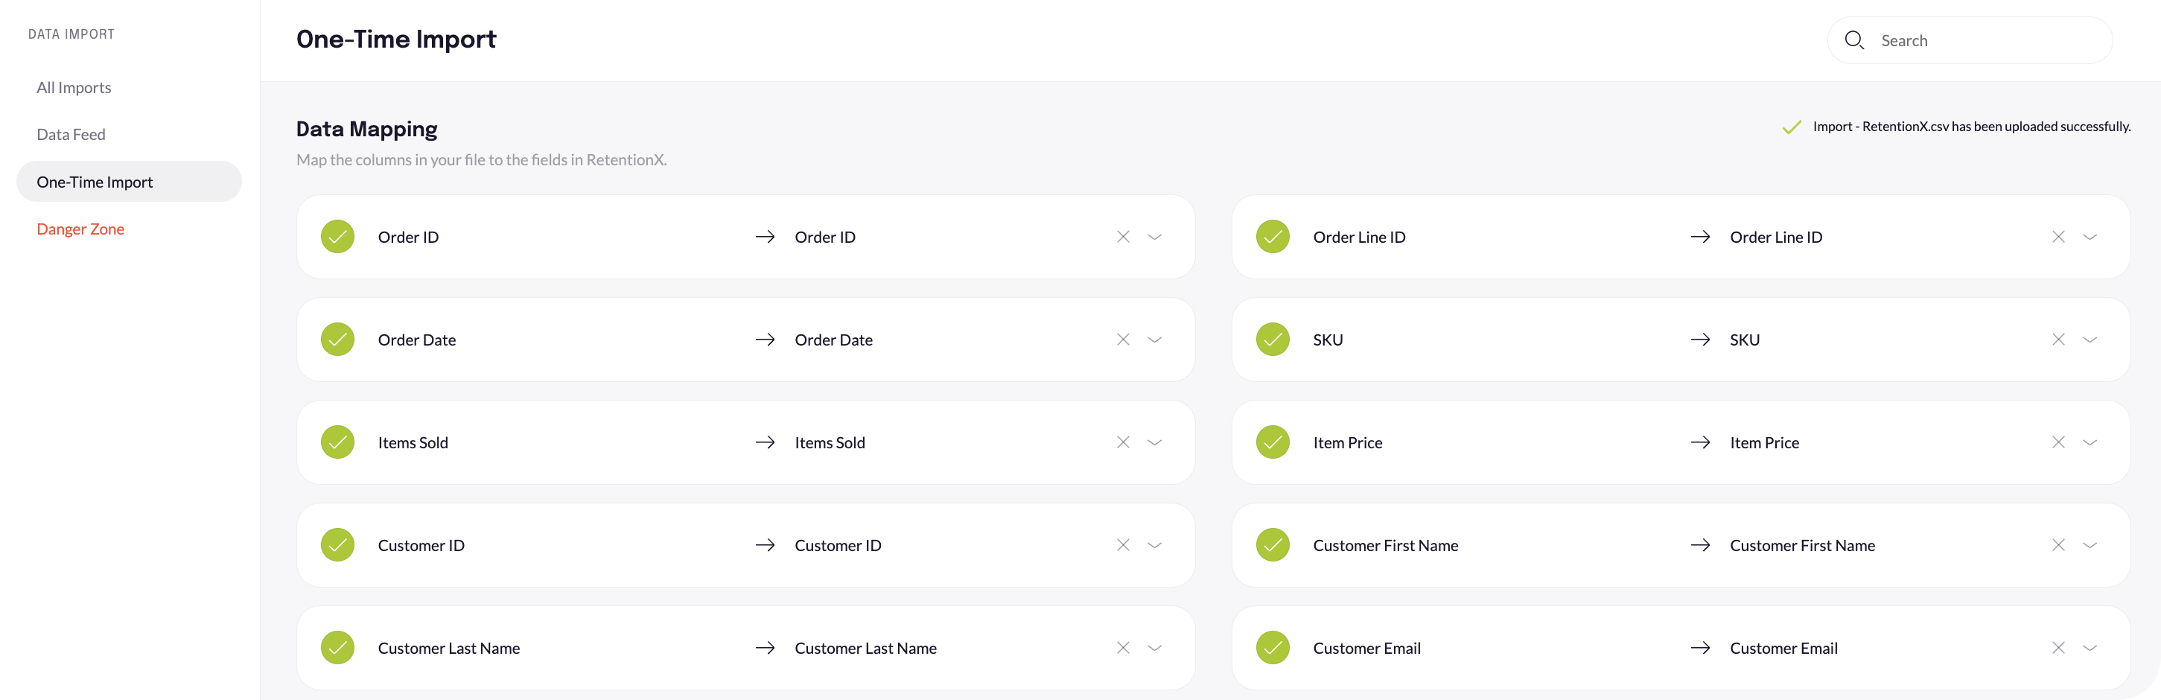Open the Customer ID mapping dropdown chevron
The image size is (2161, 700).
1154,546
